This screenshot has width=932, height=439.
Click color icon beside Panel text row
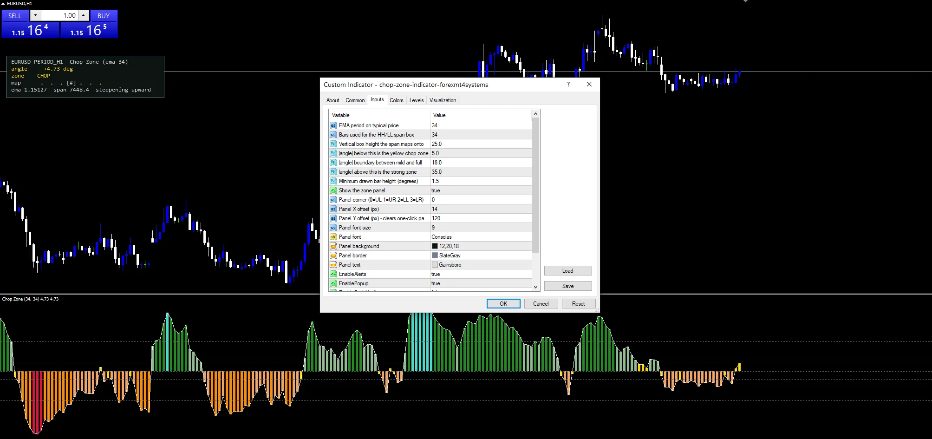[x=333, y=265]
